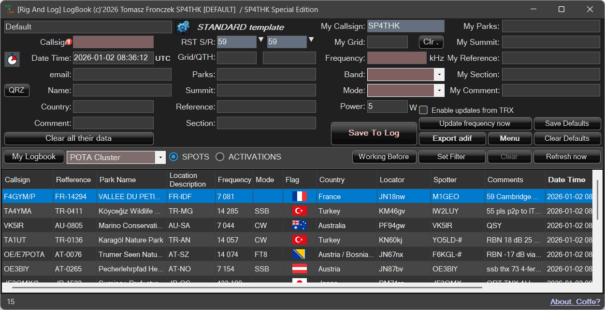The width and height of the screenshot is (605, 310).
Task: Select the SPOTS radio button
Action: pyautogui.click(x=174, y=157)
